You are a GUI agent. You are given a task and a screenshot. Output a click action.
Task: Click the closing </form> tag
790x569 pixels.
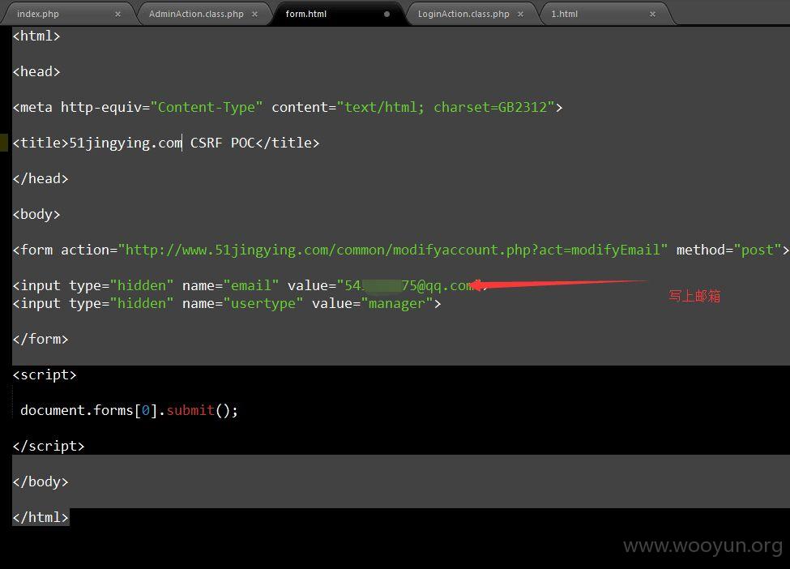click(41, 339)
